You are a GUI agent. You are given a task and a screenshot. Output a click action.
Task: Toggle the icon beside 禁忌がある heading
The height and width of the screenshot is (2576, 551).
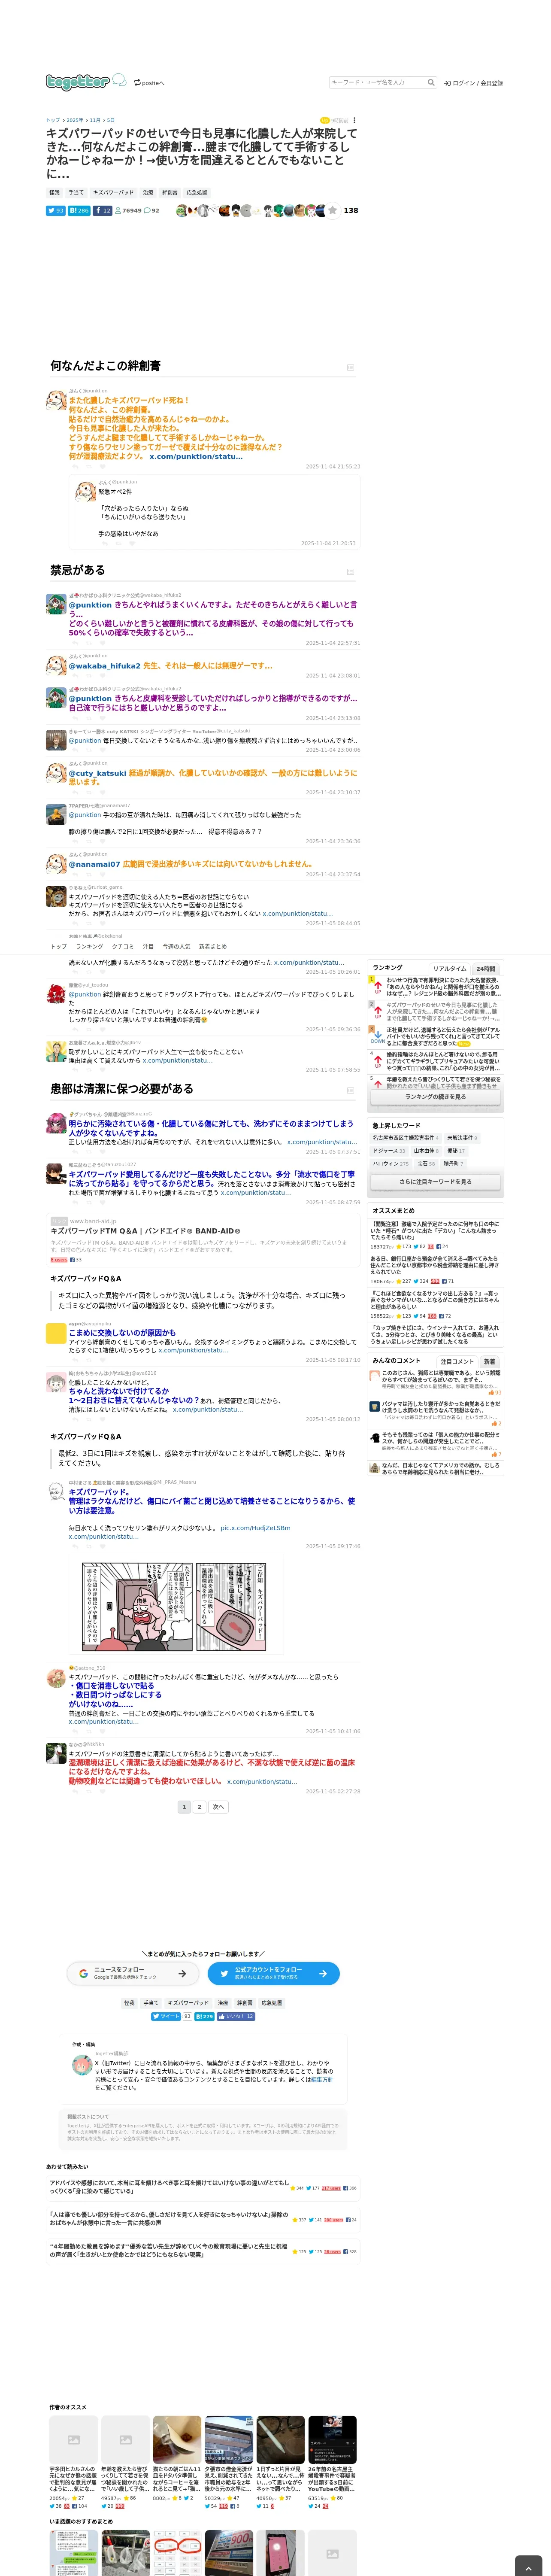coord(350,571)
